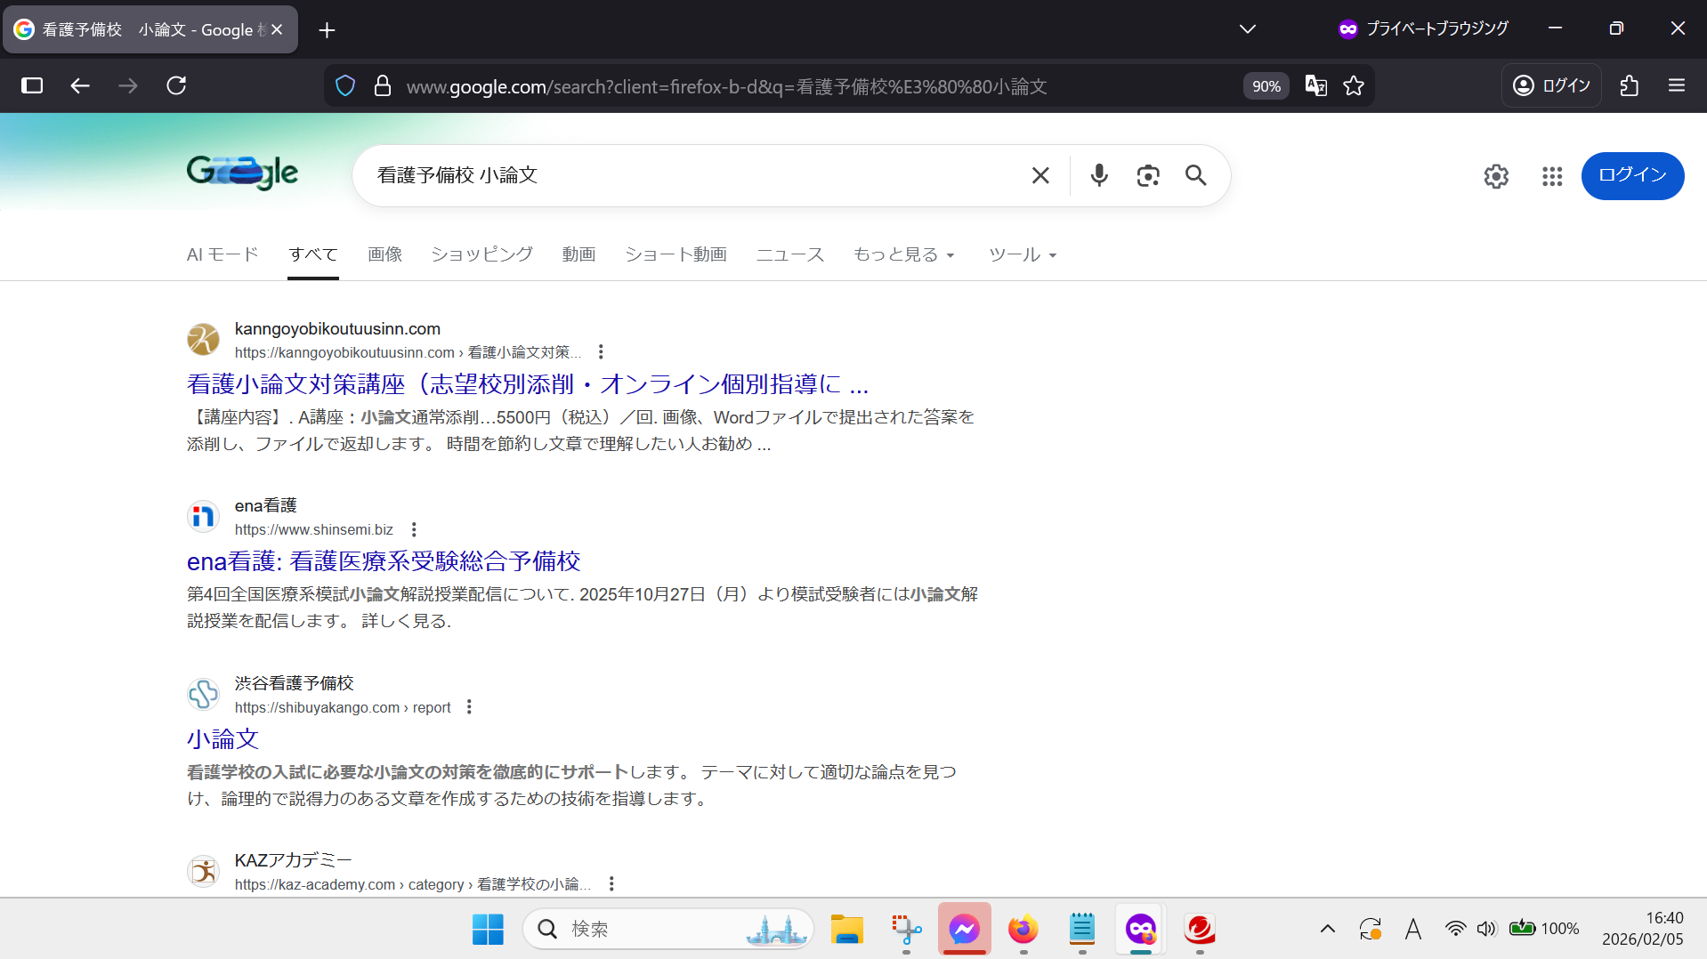Open File Explorer from taskbar
This screenshot has height=959, width=1707.
pyautogui.click(x=846, y=930)
